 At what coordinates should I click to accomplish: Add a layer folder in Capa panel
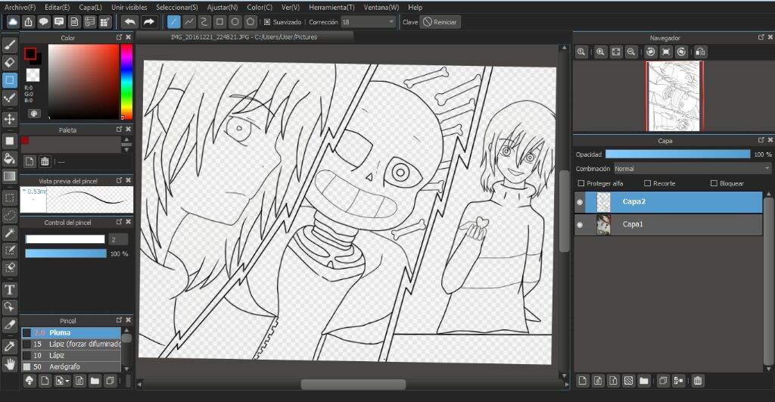tap(643, 381)
